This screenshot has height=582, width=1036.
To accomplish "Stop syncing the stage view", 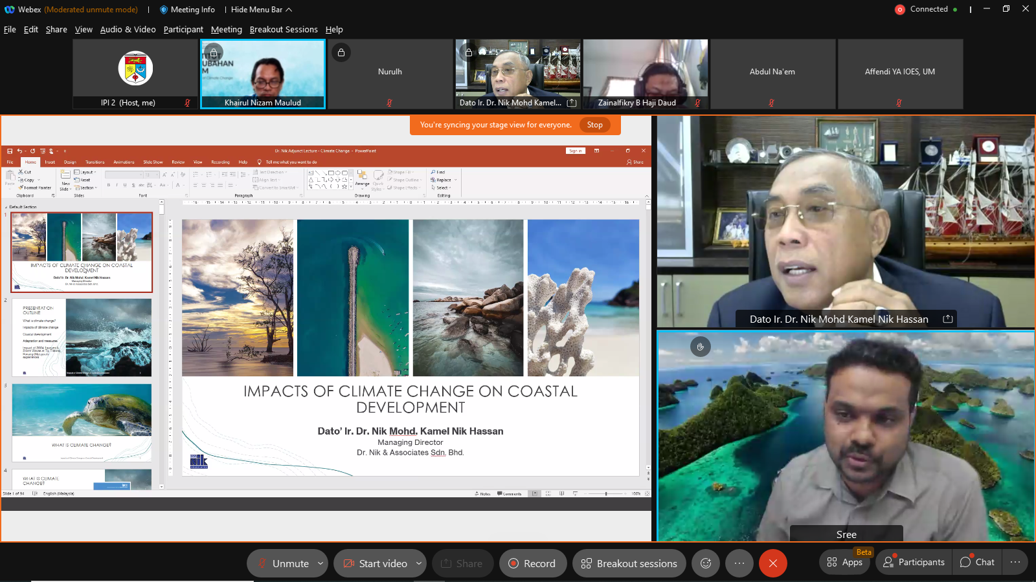I will coord(594,125).
